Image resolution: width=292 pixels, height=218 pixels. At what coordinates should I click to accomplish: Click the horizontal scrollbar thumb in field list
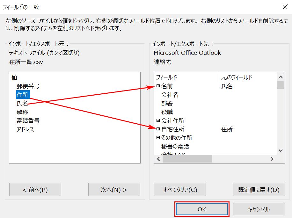tap(187, 159)
